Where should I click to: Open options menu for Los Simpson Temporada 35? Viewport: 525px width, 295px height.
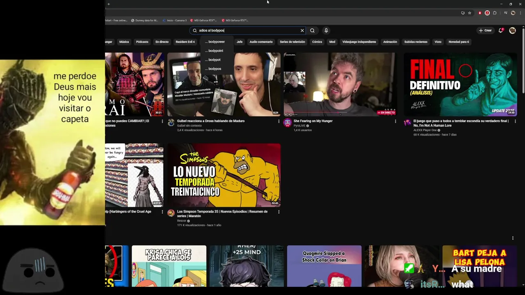(x=279, y=212)
